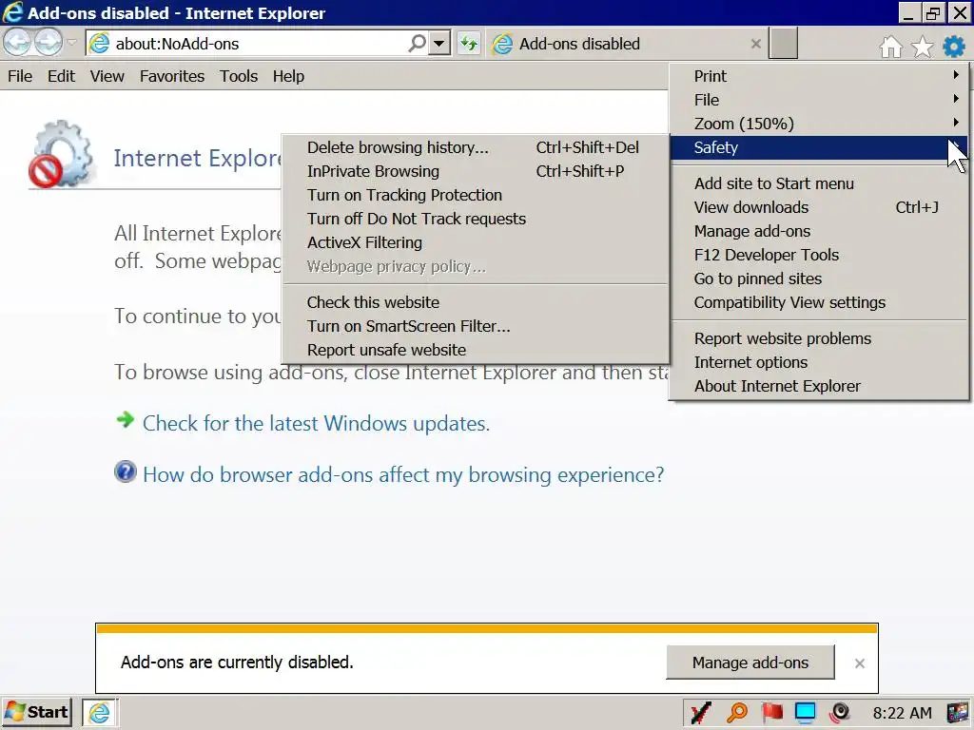This screenshot has height=730, width=974.
Task: Click the address bar URL field
Action: point(258,44)
